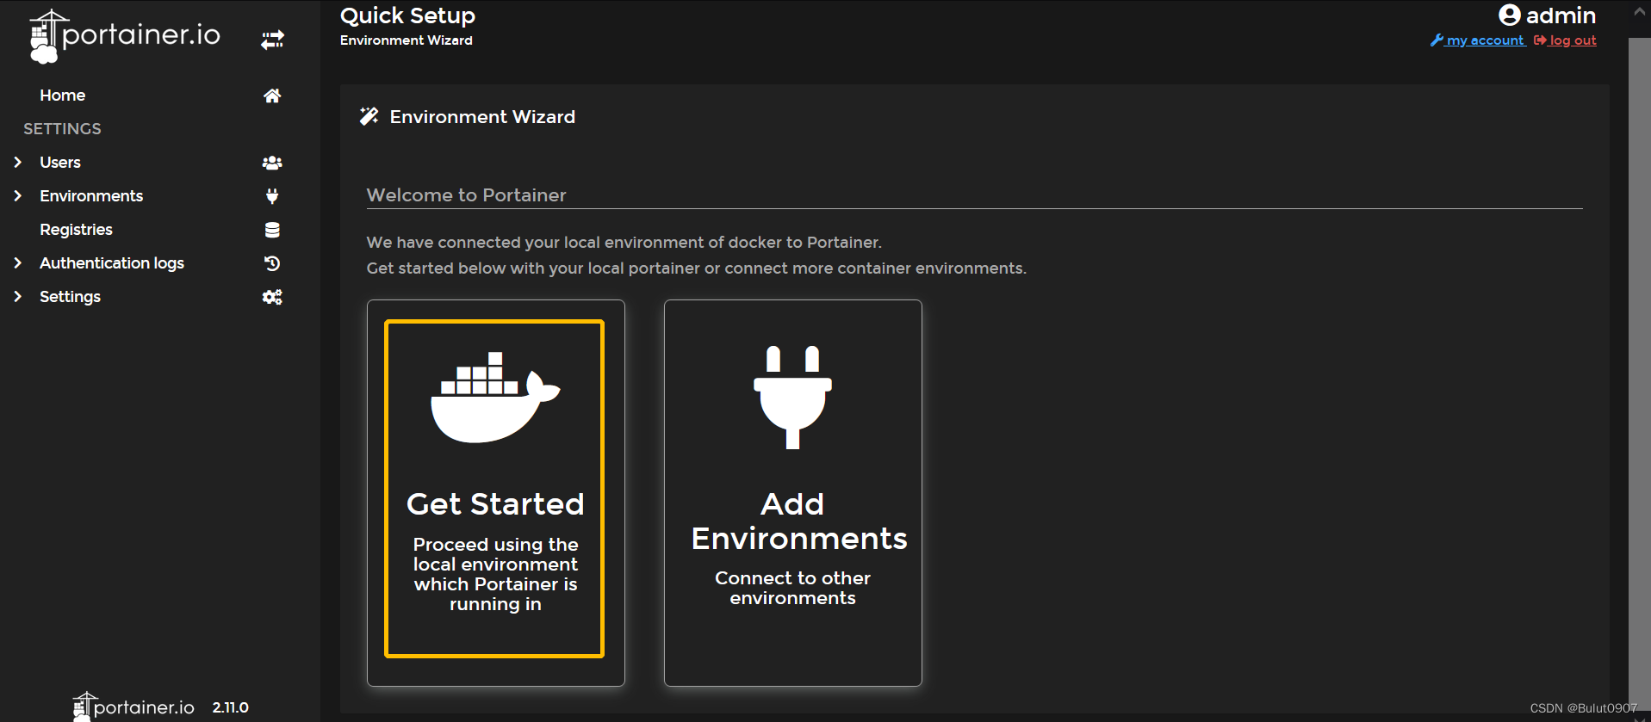Expand the Users menu chevron
Image resolution: width=1651 pixels, height=722 pixels.
pyautogui.click(x=17, y=163)
